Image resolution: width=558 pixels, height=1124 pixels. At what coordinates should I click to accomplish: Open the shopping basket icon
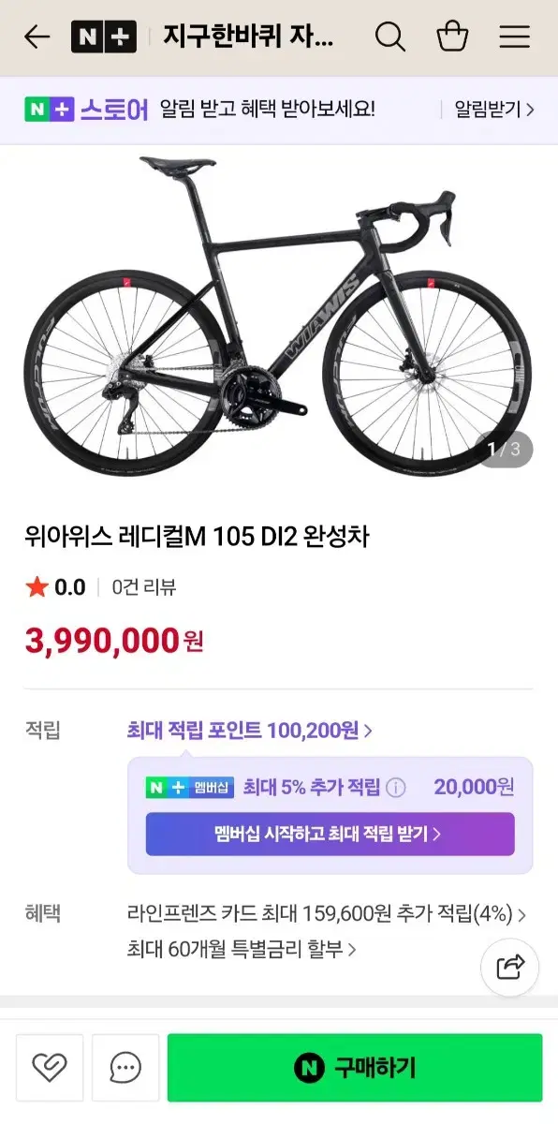(452, 37)
